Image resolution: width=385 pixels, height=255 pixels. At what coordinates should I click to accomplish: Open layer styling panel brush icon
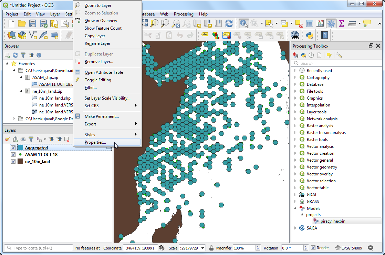(x=7, y=139)
